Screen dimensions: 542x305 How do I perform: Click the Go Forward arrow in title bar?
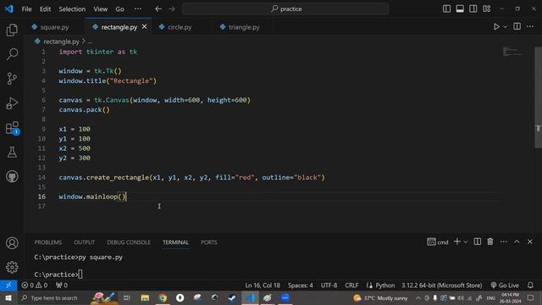172,8
